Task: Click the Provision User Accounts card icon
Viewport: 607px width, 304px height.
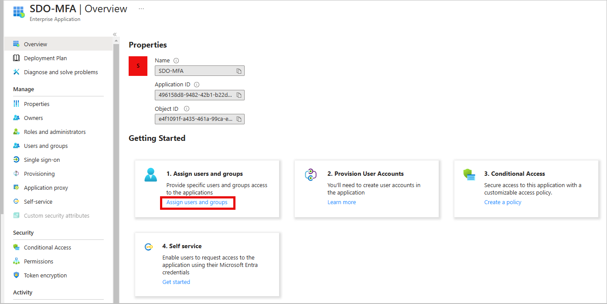Action: coord(310,174)
